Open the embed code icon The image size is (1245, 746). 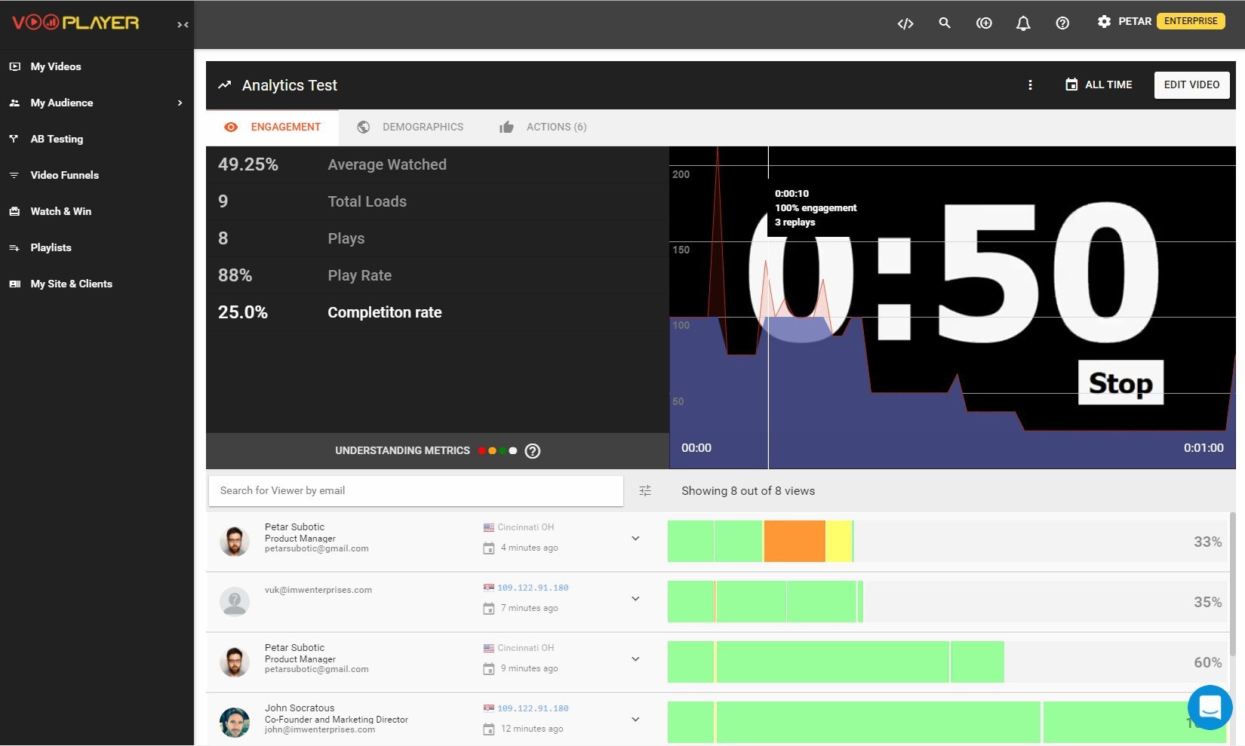coord(905,23)
